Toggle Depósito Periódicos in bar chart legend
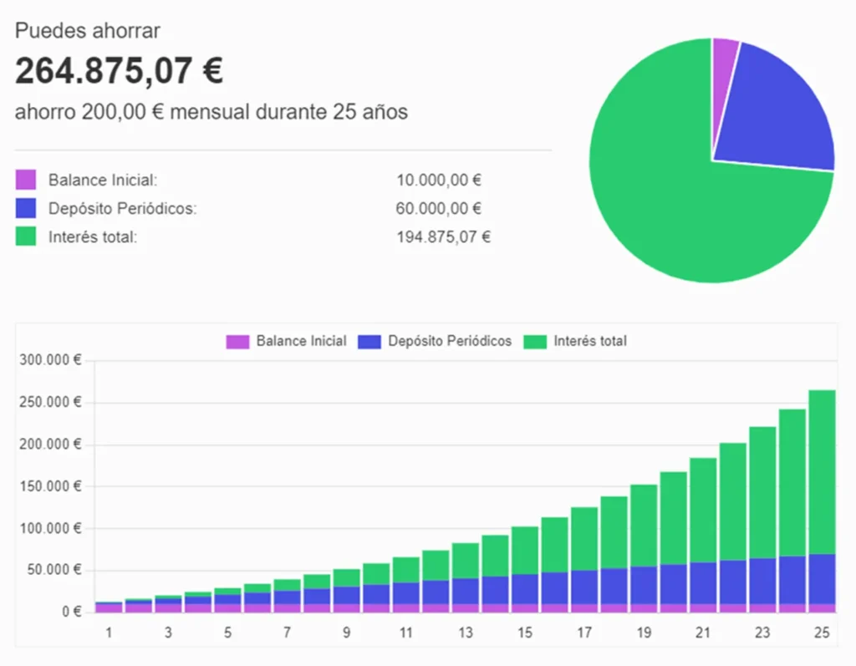The width and height of the screenshot is (856, 666). click(x=434, y=341)
